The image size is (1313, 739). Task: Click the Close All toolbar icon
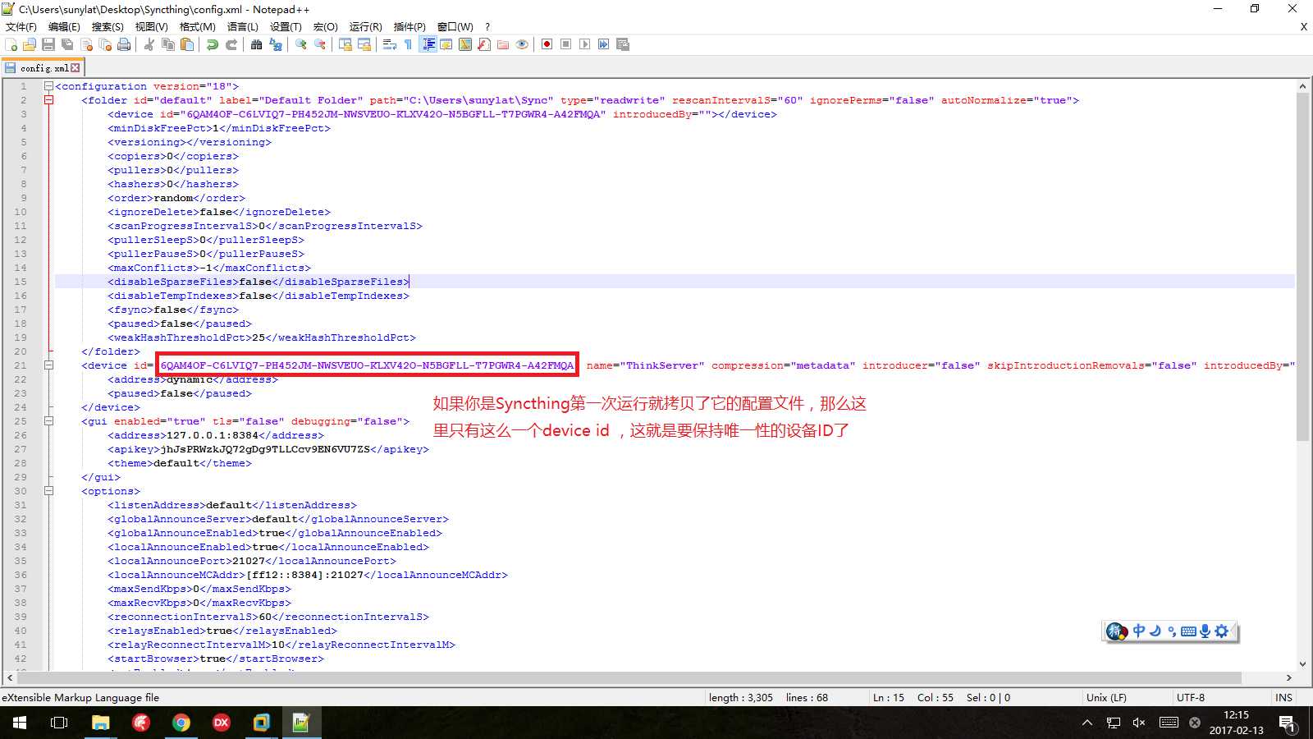[105, 44]
